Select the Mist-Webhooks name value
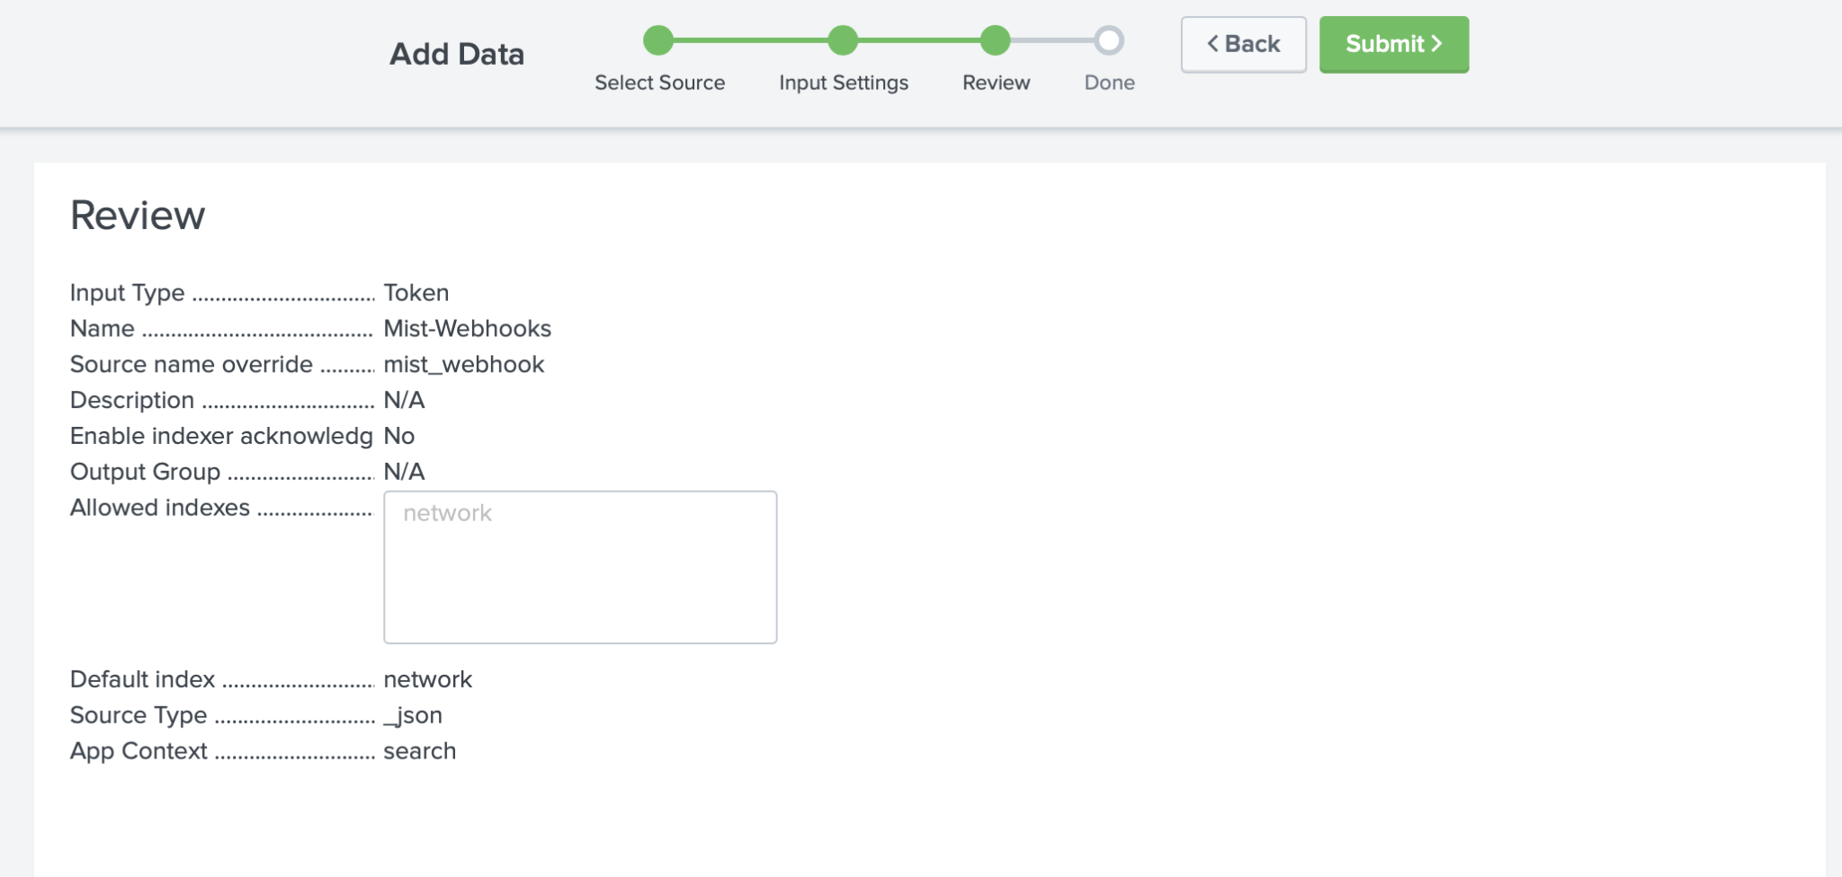The height and width of the screenshot is (877, 1842). coord(467,328)
